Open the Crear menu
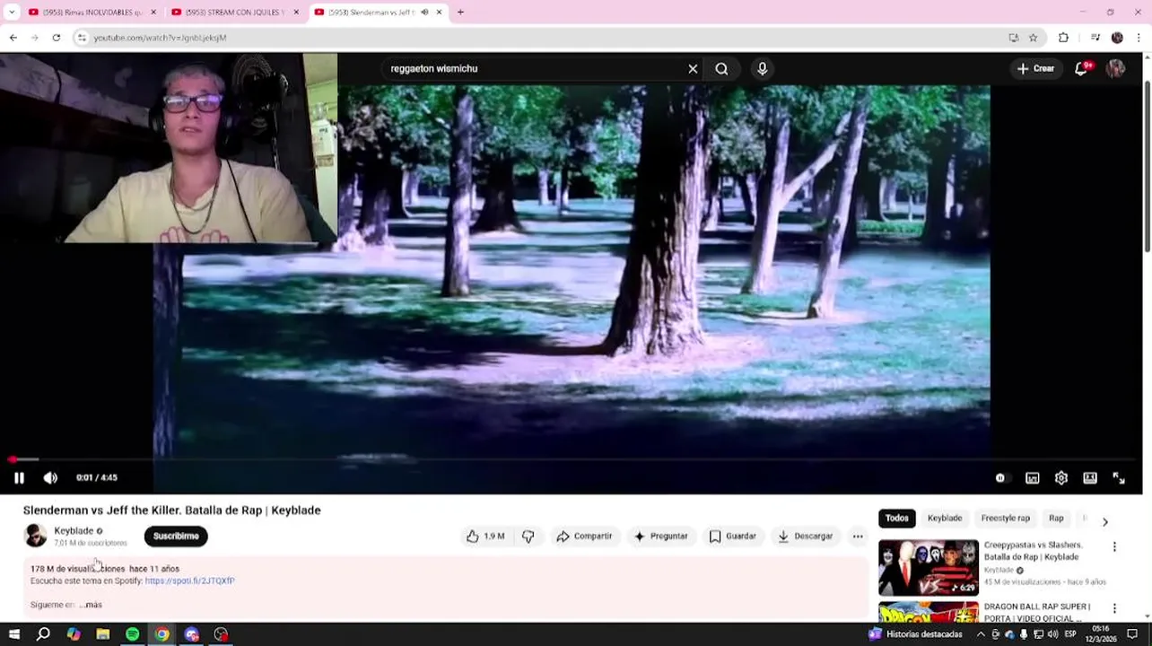 [1035, 69]
